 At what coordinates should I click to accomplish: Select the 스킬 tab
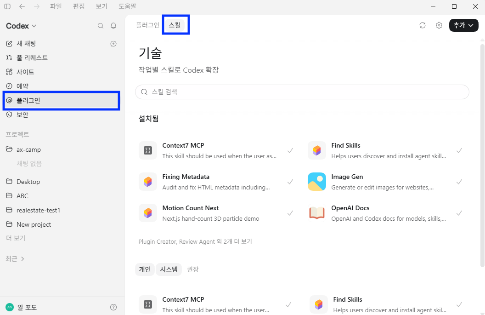[x=175, y=25]
